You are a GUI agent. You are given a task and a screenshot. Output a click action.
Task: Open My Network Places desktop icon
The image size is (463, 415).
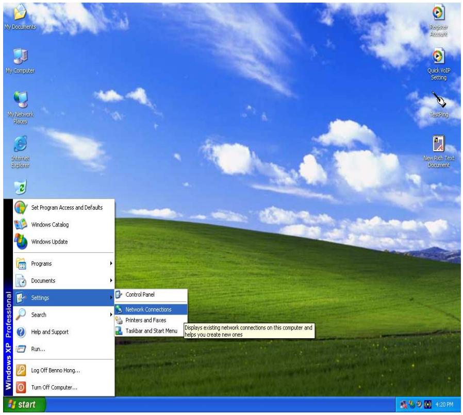point(20,108)
